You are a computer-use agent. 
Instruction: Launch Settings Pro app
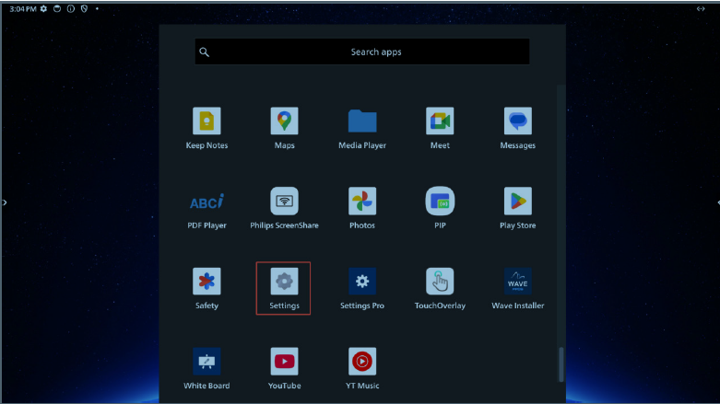[362, 282]
